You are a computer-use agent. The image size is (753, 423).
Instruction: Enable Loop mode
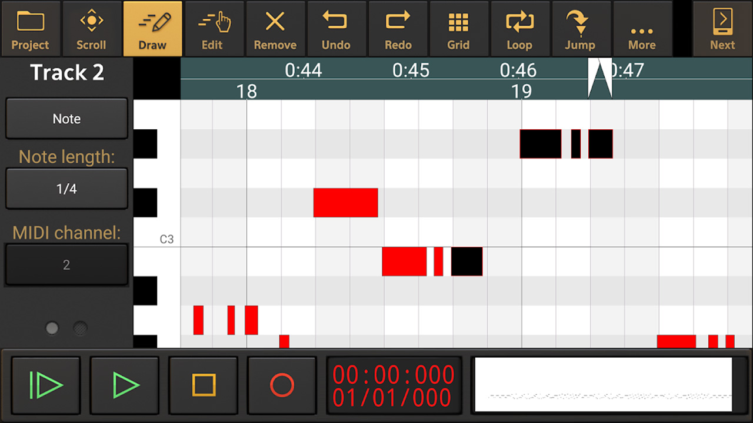520,28
